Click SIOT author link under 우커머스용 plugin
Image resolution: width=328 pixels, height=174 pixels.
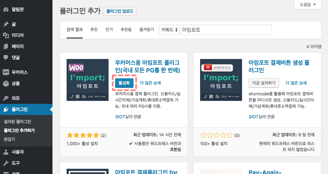coord(120,117)
